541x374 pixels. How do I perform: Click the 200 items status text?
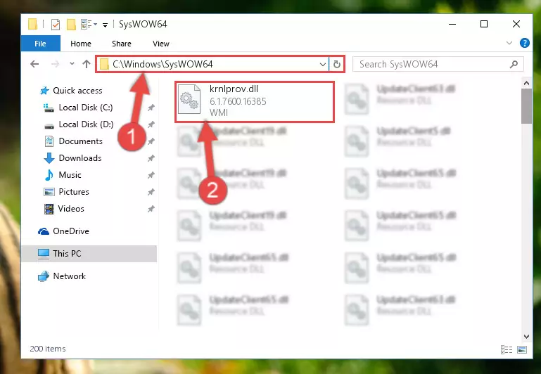tap(48, 349)
